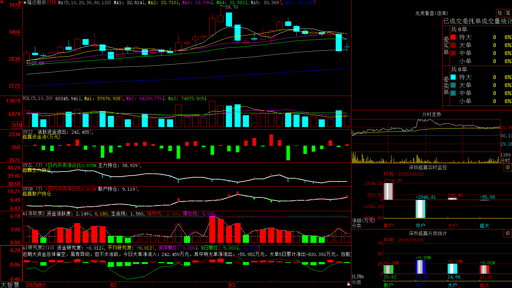512x288 pixels.
Task: Click the 隆达股份 stock name
Action: point(37,3)
